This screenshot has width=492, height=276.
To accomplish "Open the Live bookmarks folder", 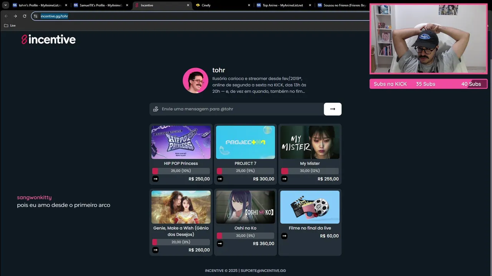I will (10, 25).
